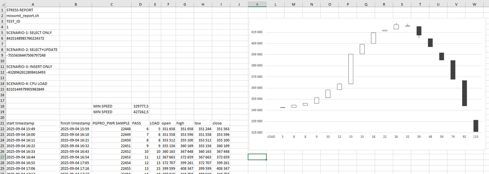The width and height of the screenshot is (489, 174).
Task: Click the low column header cell
Action: [203, 123]
